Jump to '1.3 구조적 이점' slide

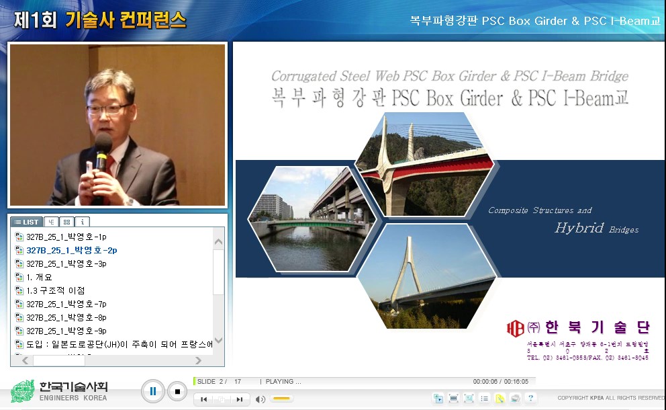point(55,290)
